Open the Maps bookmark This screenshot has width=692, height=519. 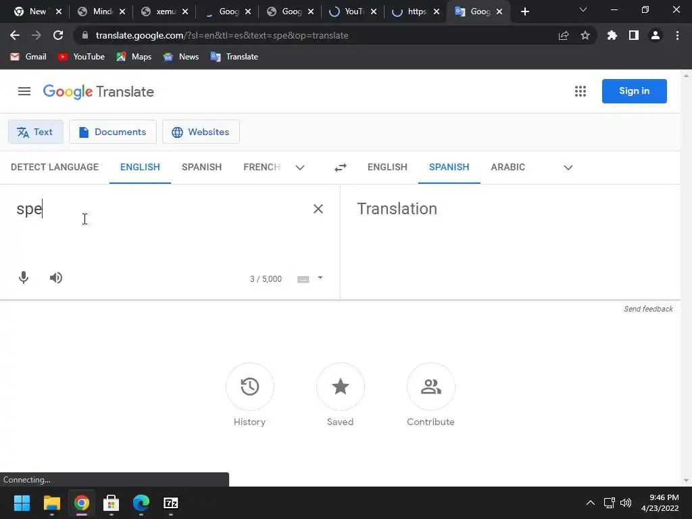point(134,57)
